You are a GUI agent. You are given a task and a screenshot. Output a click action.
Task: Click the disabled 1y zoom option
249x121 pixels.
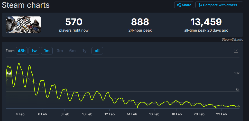click(x=85, y=51)
